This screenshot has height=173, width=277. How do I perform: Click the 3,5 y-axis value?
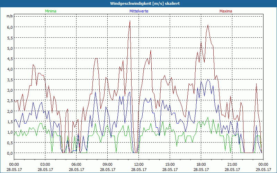(10, 80)
